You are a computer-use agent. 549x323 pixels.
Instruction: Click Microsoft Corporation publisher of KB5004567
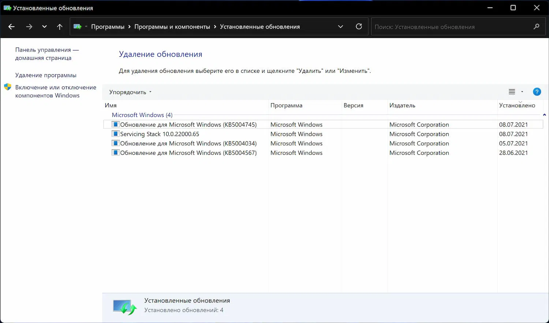pyautogui.click(x=419, y=153)
